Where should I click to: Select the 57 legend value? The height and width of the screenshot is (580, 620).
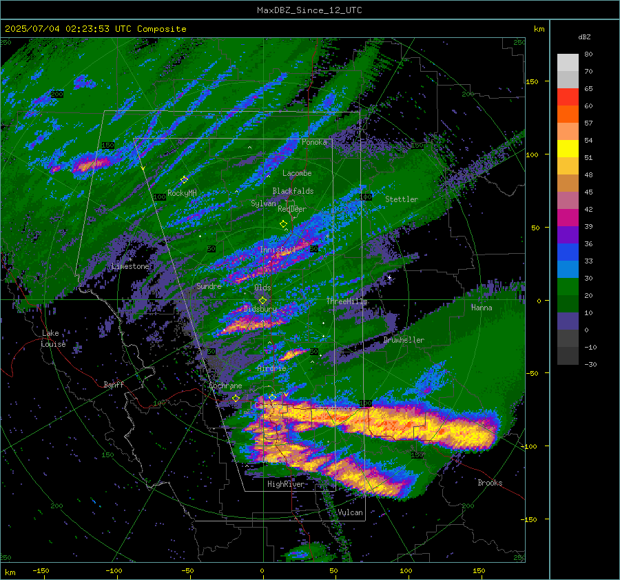(588, 123)
